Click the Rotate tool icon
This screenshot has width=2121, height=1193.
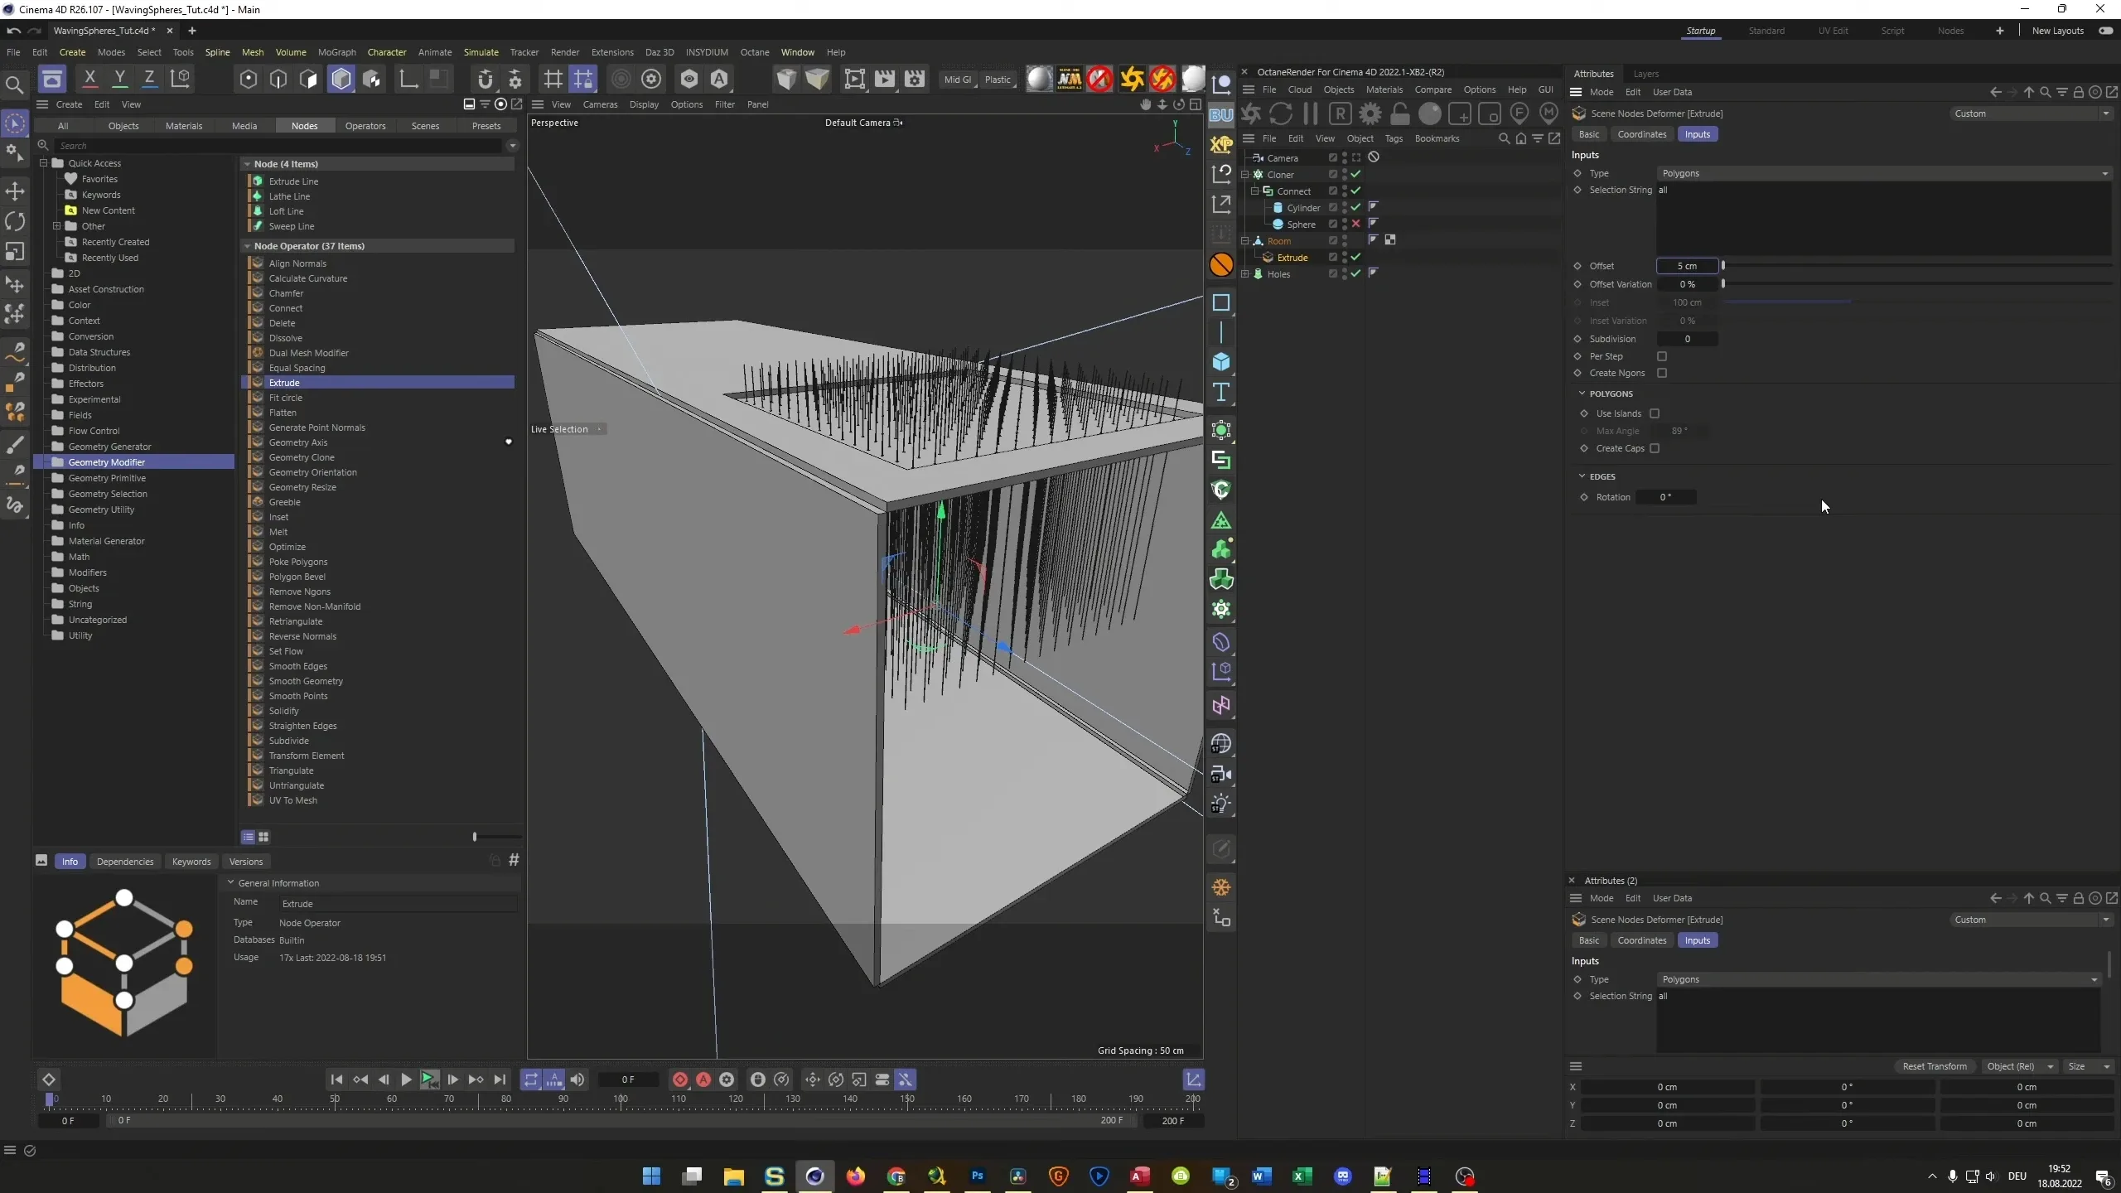coord(15,220)
